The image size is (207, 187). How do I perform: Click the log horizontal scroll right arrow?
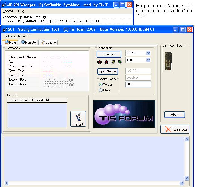tap(182, 183)
